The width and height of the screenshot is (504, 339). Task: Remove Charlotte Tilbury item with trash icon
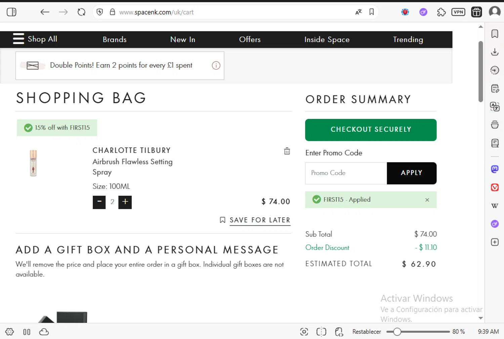point(287,151)
